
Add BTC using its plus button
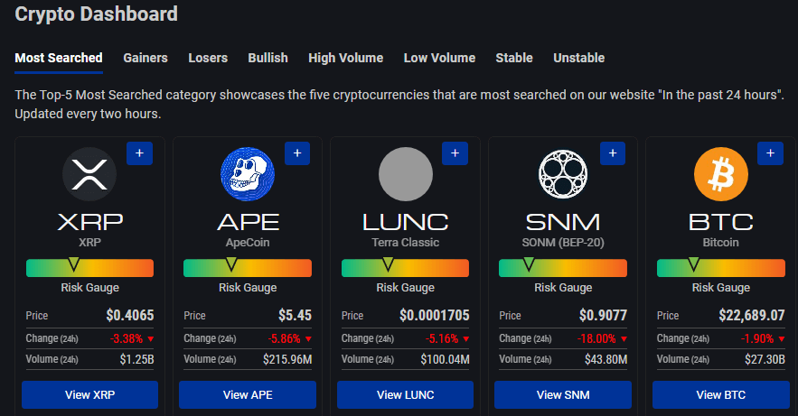pyautogui.click(x=771, y=153)
